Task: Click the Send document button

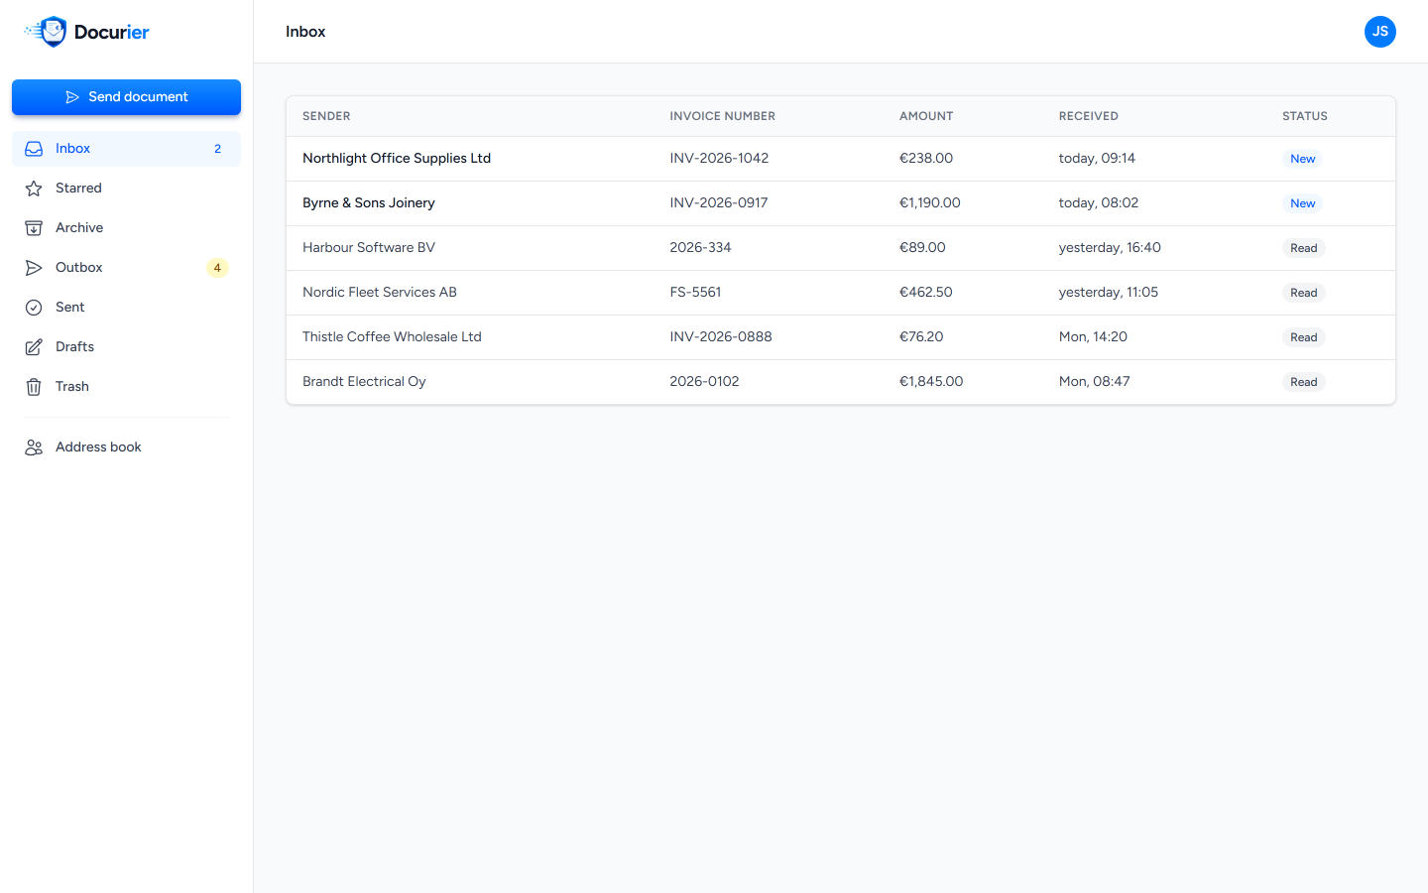Action: [x=126, y=97]
